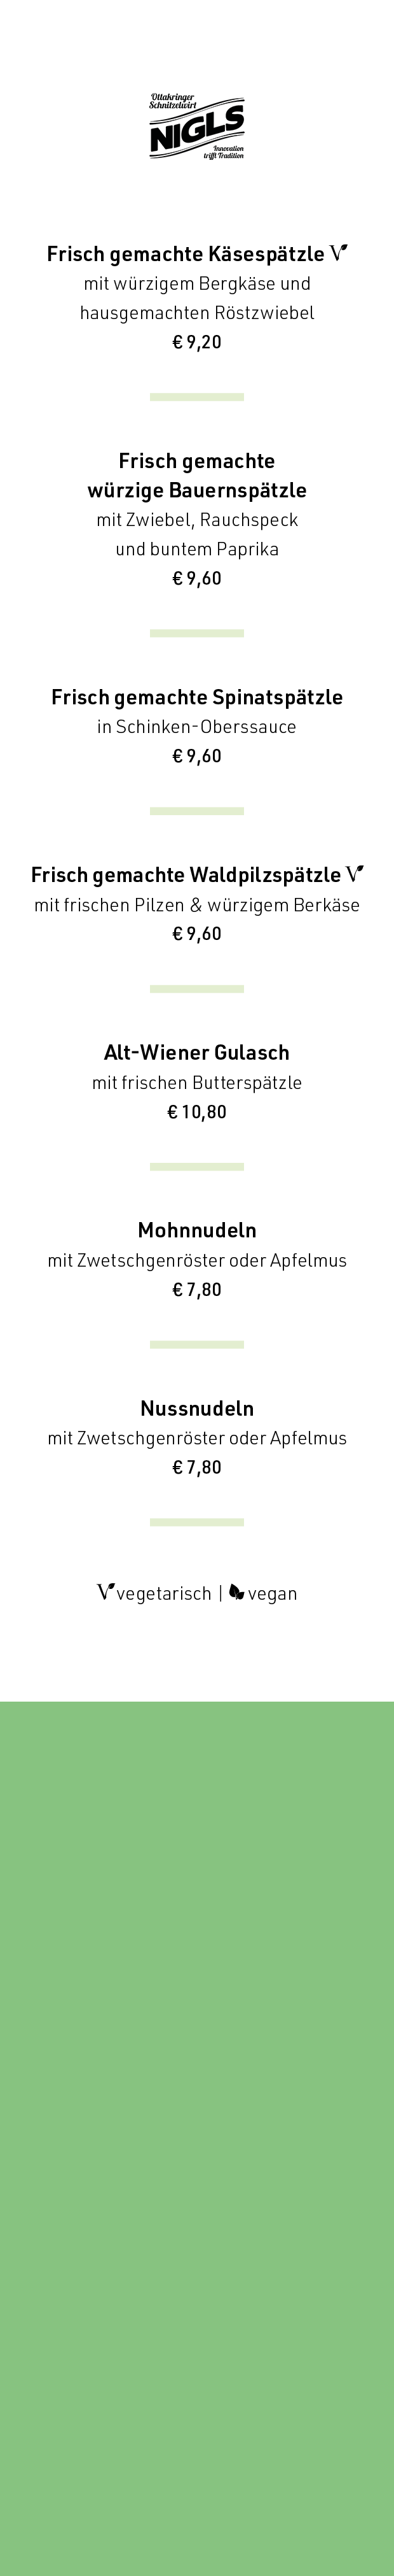Select the Alt-Wiener Gulasch heading
The image size is (394, 2576).
point(196,1052)
